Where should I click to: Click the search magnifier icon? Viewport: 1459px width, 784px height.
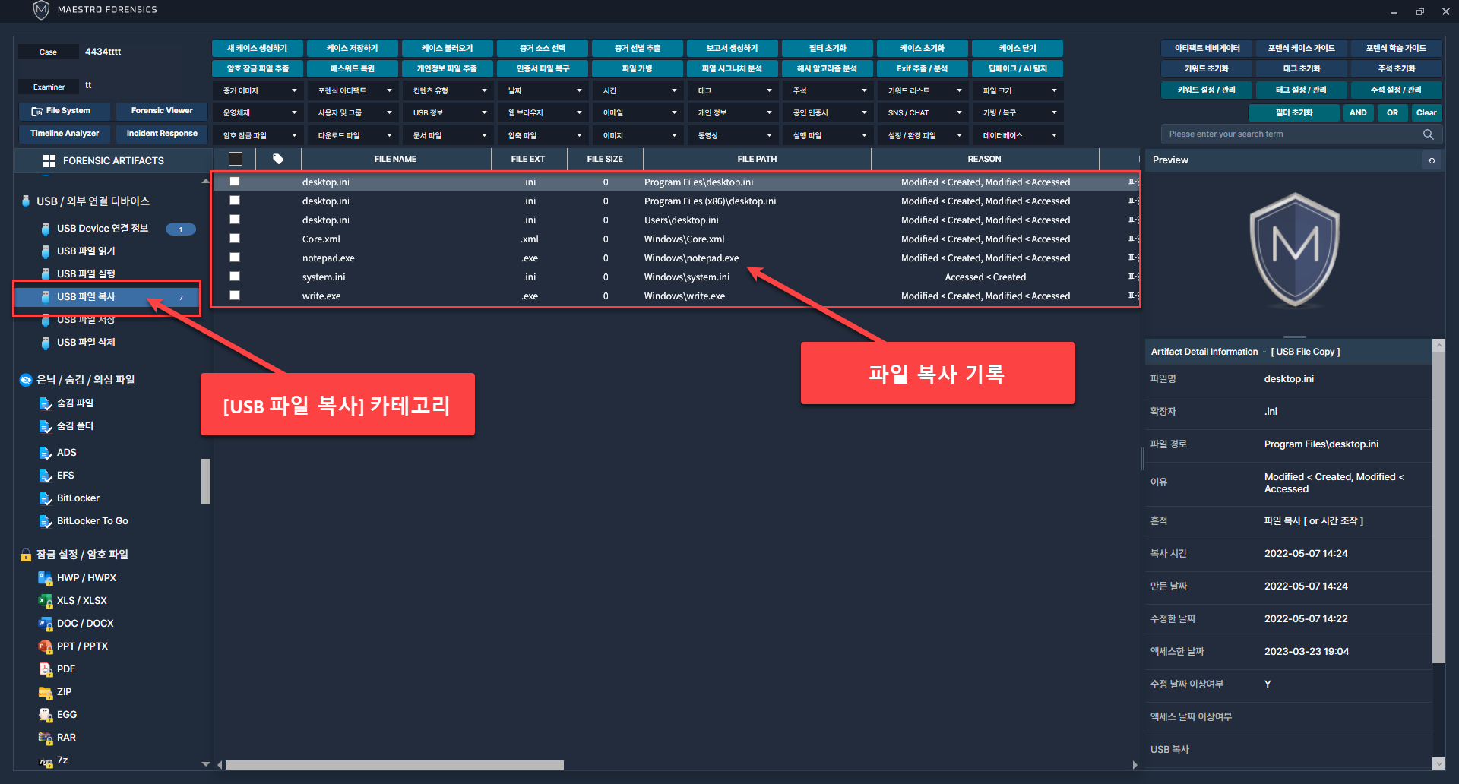tap(1428, 134)
